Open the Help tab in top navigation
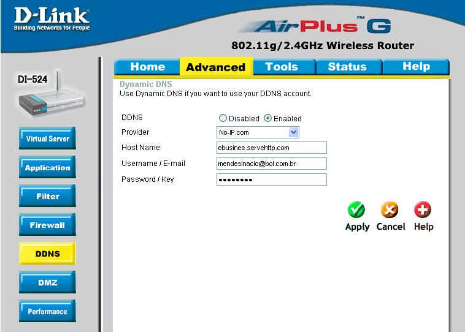The image size is (465, 332). 416,67
